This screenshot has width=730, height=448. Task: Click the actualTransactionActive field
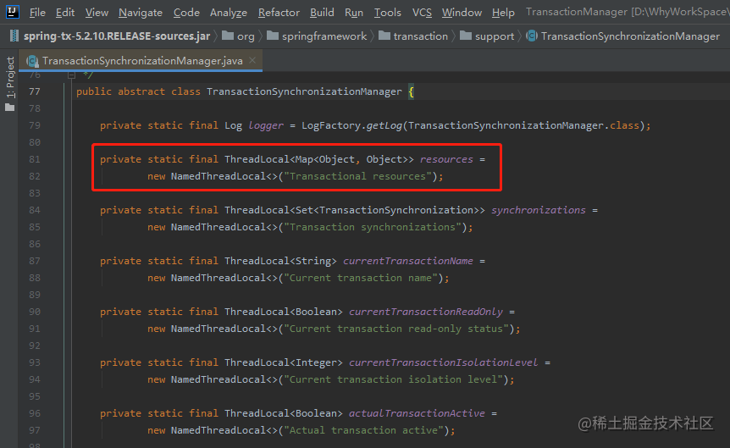click(418, 413)
